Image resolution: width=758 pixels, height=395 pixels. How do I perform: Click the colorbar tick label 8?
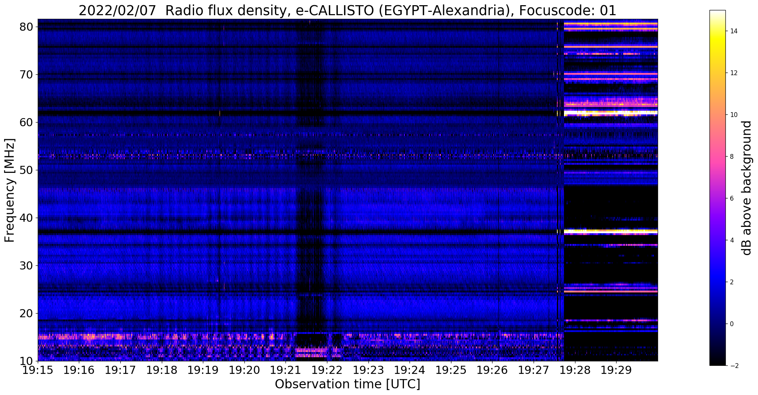click(x=731, y=157)
